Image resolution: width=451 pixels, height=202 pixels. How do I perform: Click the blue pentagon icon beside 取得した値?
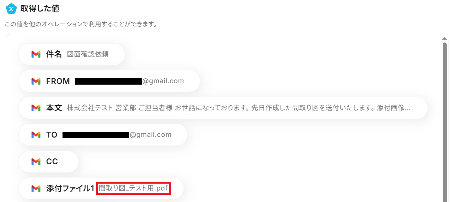[12, 8]
